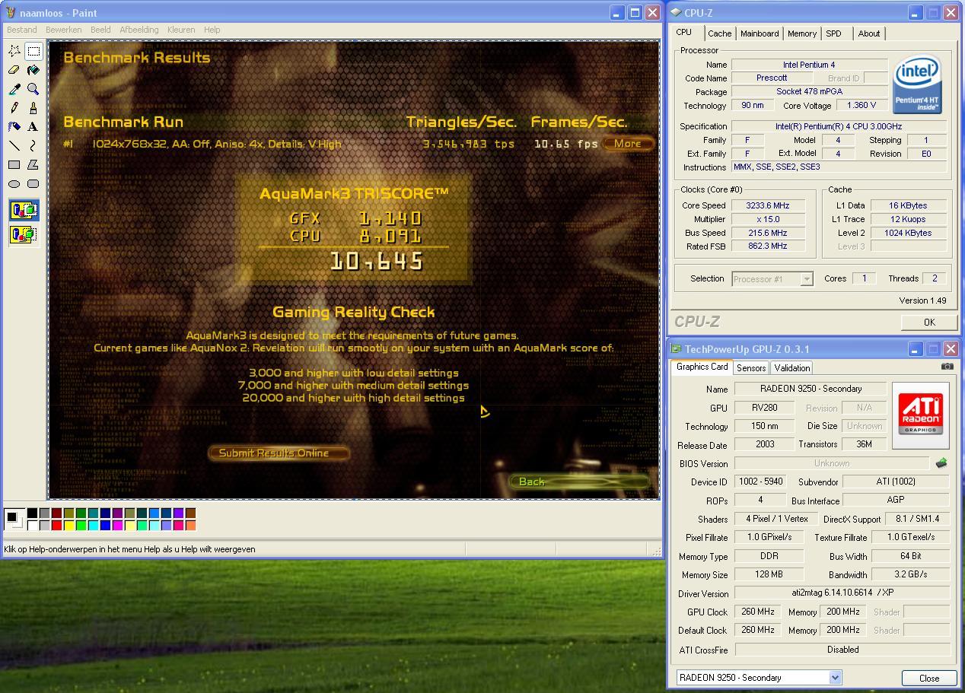The image size is (965, 693).
Task: Open the SPD tab in CPU-Z
Action: [834, 33]
